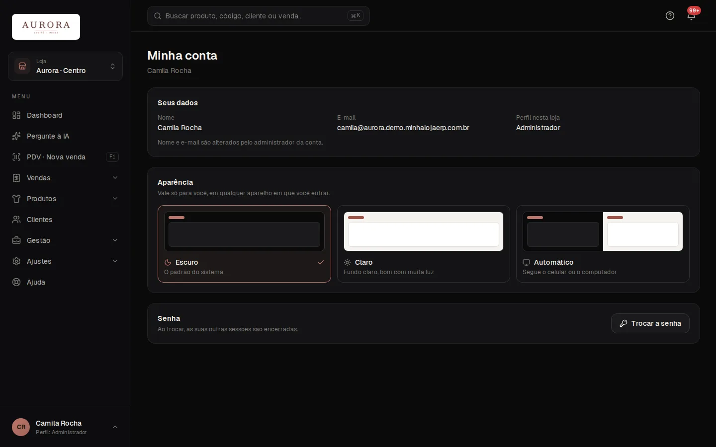Open the Aurora · Centro store selector
716x447 pixels.
click(65, 66)
